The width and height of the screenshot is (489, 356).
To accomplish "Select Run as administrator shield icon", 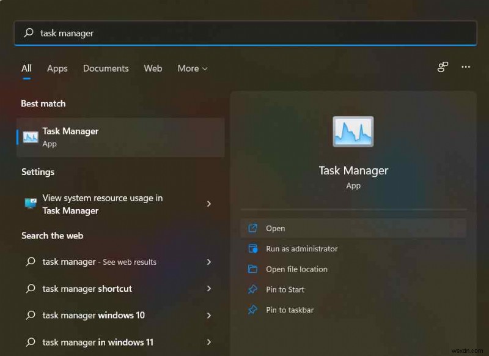I will pos(254,248).
